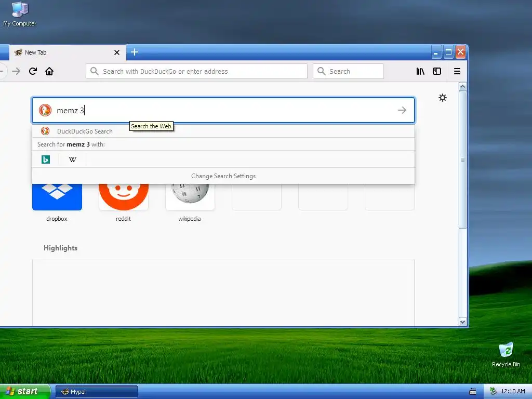Close the New Tab tab

(117, 52)
